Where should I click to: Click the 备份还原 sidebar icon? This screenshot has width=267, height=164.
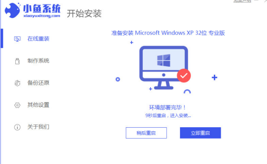[x=17, y=83]
